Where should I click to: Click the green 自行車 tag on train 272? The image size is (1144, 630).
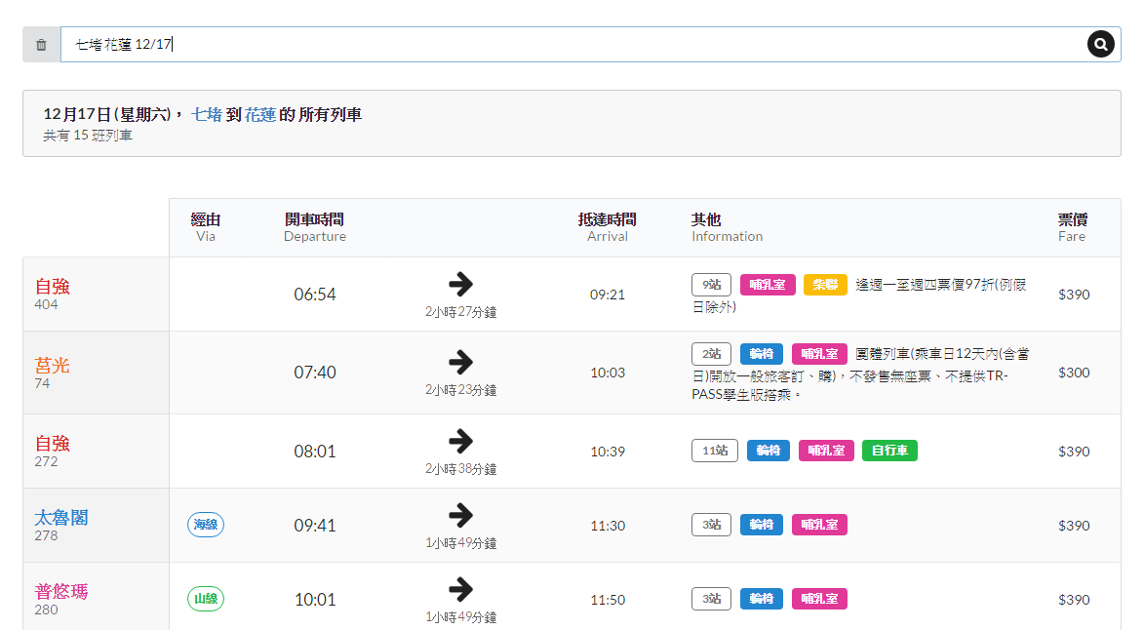click(889, 451)
